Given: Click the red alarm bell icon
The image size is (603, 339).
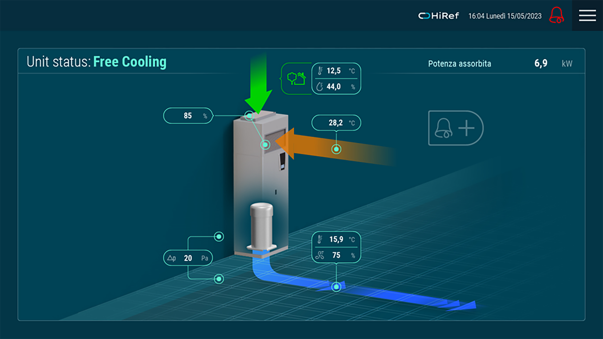Looking at the screenshot, I should 557,15.
